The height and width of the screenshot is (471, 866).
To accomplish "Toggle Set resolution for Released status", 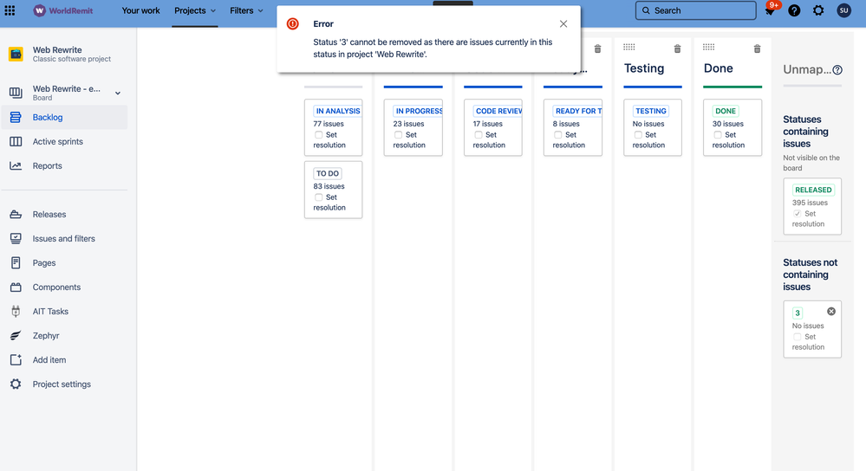I will click(797, 214).
